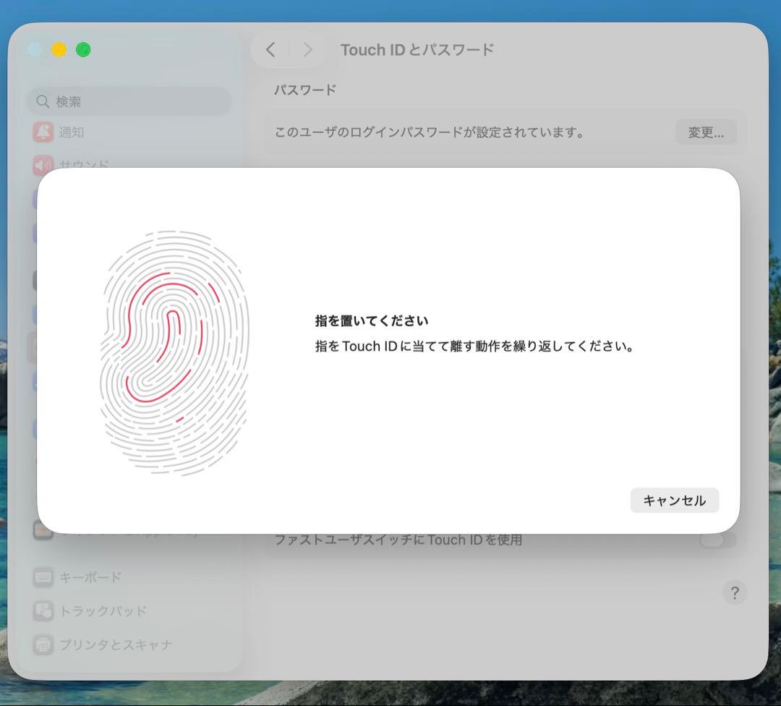Open キーボード settings from sidebar
Image resolution: width=781 pixels, height=706 pixels.
tap(90, 577)
